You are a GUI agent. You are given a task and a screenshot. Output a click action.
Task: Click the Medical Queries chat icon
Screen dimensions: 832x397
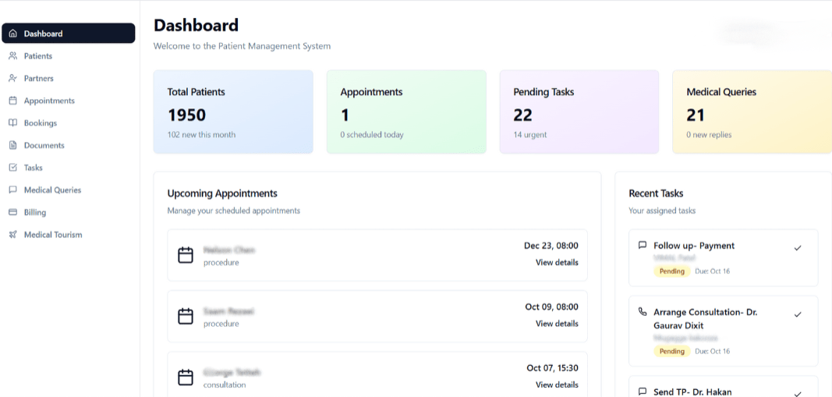(x=12, y=190)
